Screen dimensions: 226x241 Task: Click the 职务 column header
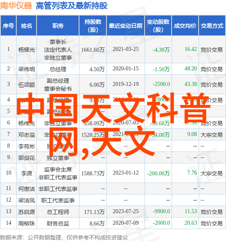point(58,26)
